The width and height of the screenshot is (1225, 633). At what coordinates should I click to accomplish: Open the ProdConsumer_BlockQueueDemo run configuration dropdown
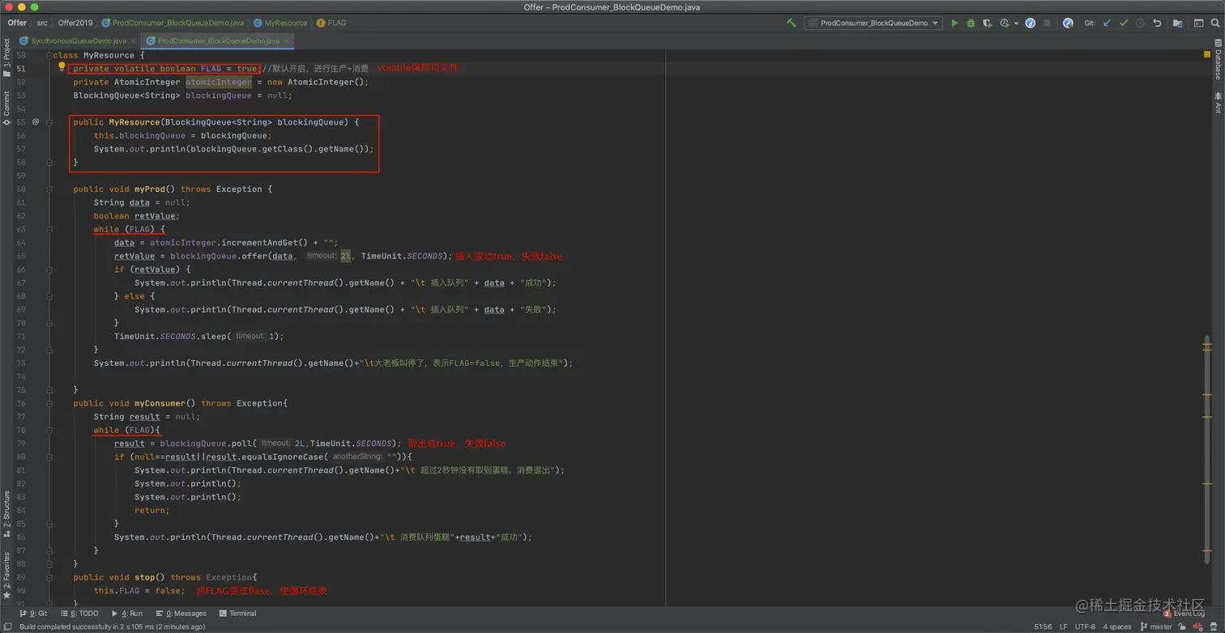point(873,23)
